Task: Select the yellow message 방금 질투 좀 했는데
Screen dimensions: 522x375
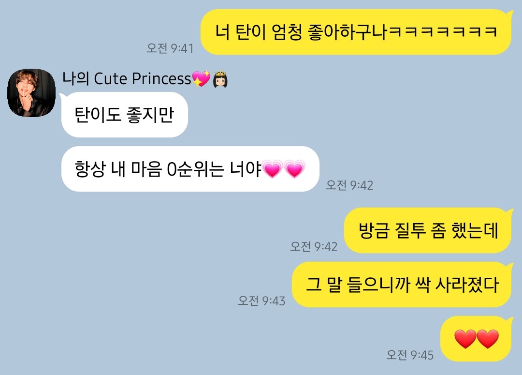Action: point(428,230)
